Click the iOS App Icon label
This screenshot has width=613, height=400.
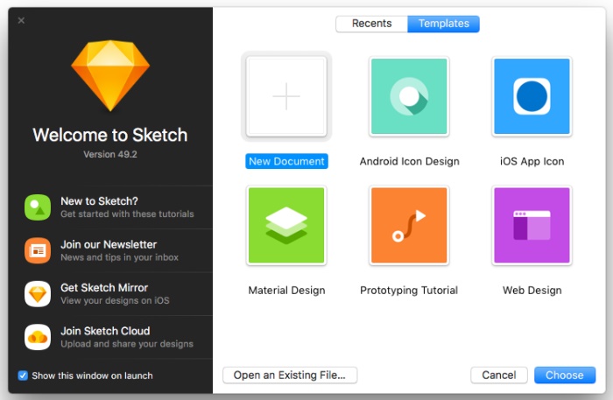(532, 161)
